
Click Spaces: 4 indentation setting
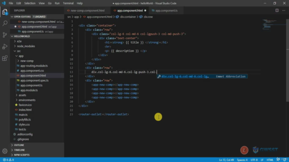point(242,160)
